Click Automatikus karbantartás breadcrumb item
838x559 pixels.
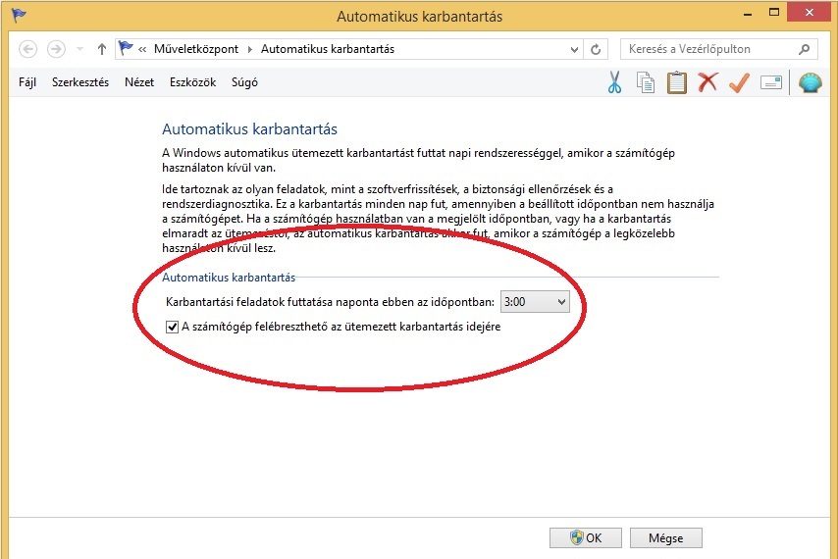pyautogui.click(x=328, y=49)
